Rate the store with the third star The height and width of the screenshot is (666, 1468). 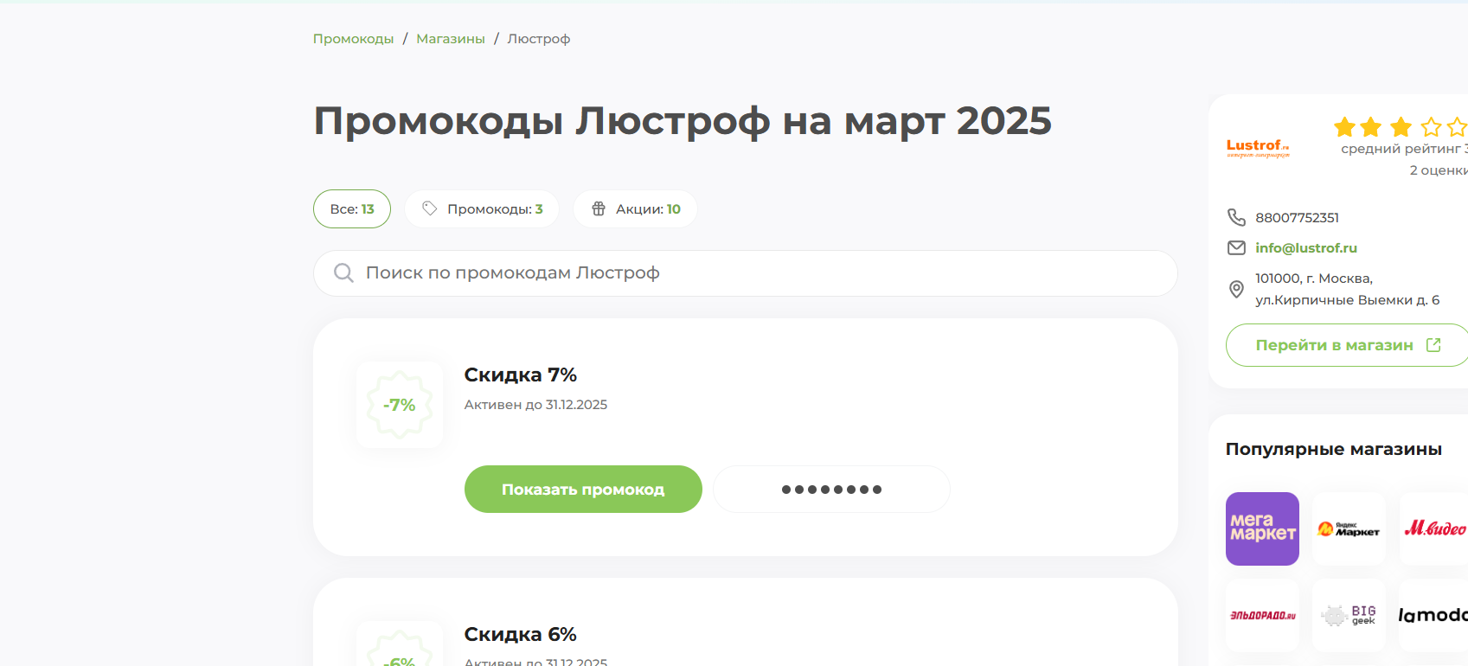1401,128
